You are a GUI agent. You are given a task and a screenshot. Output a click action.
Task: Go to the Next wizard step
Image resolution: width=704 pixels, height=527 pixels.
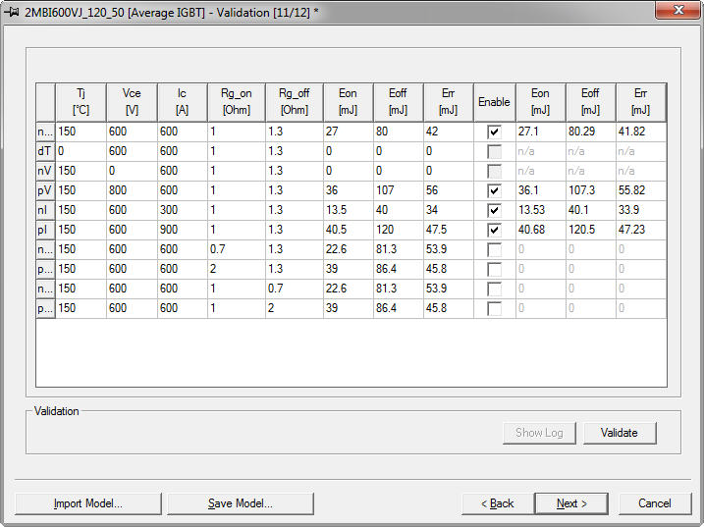coord(570,503)
